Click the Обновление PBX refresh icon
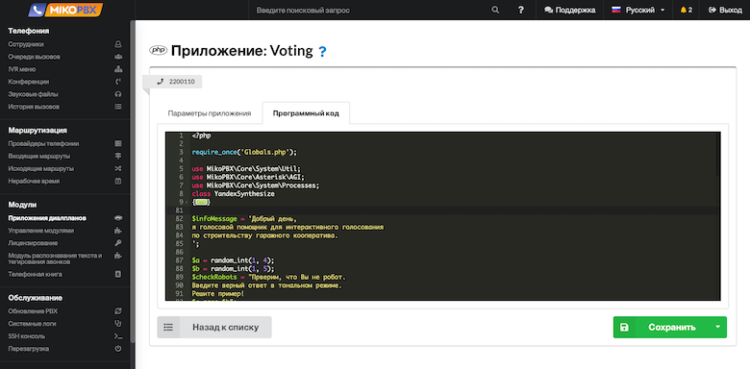The height and width of the screenshot is (369, 750). [118, 311]
